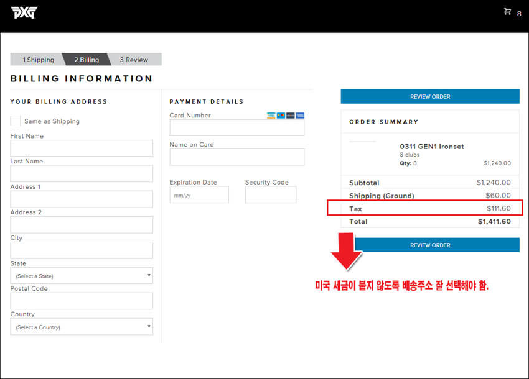Click the Subtotal amount $1,240.00

[494, 182]
